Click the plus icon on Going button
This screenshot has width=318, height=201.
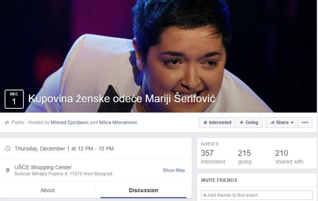click(242, 123)
